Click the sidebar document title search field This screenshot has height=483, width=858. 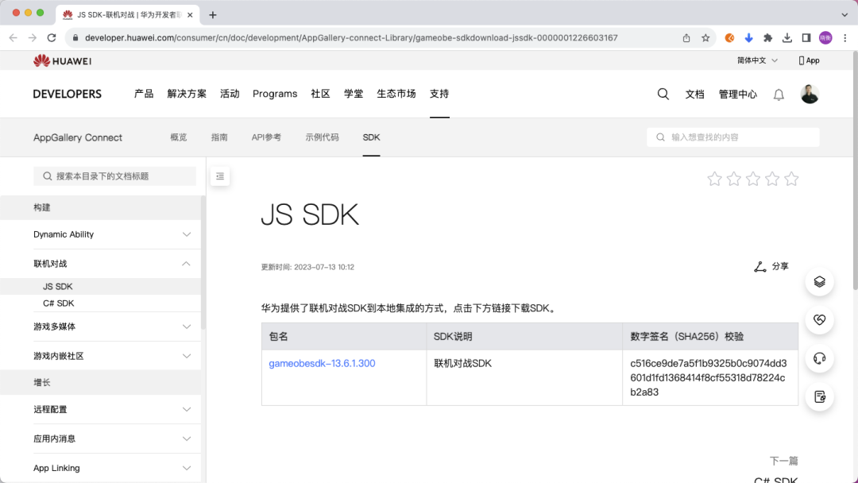pos(114,176)
